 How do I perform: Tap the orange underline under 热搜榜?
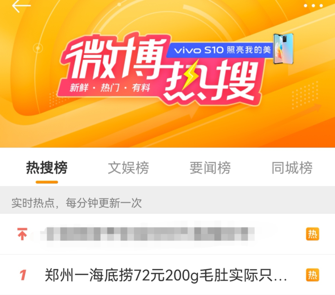tap(47, 182)
